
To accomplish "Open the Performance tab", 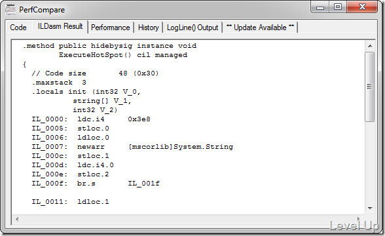I will click(x=111, y=28).
